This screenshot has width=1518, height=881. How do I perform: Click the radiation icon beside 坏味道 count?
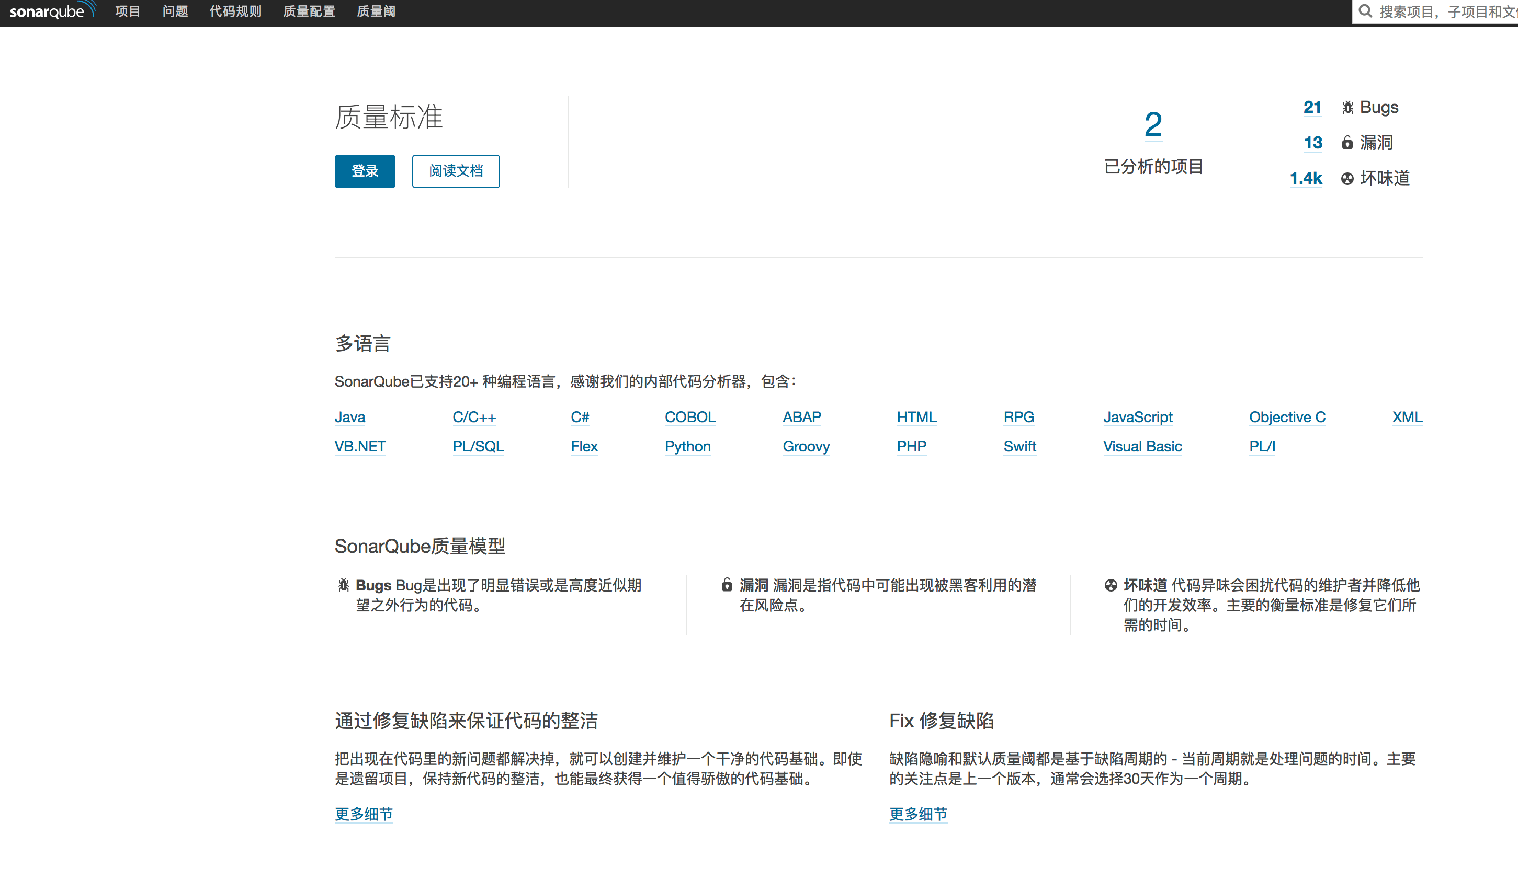(x=1347, y=179)
